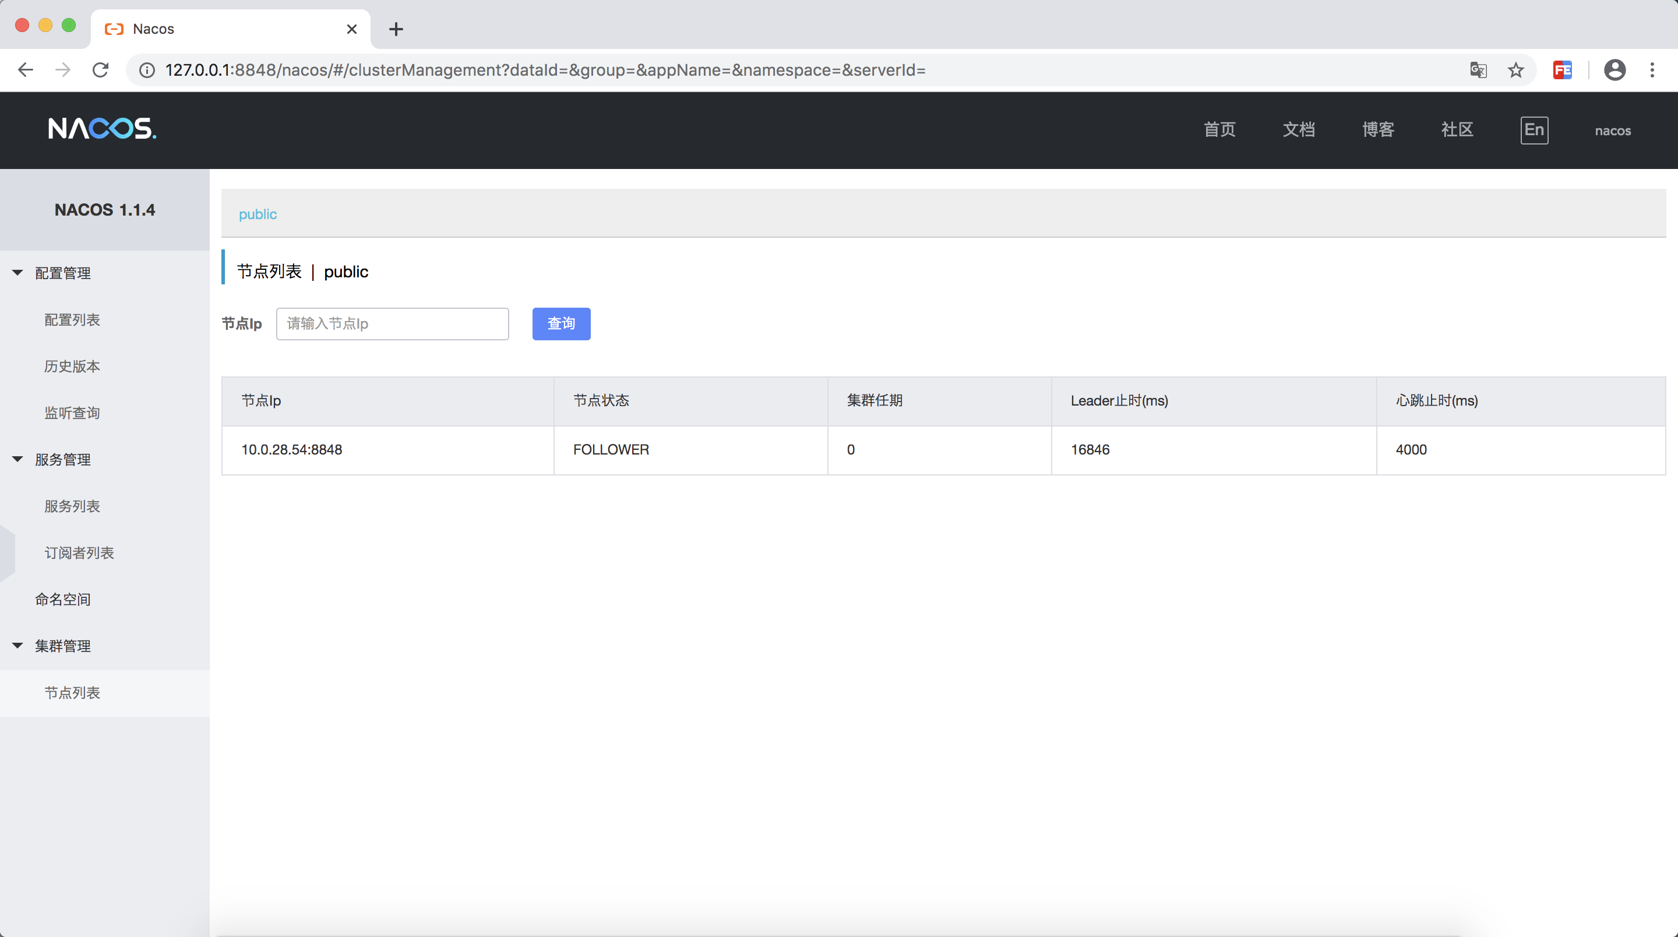The image size is (1678, 937).
Task: Click the 查询 search button
Action: pyautogui.click(x=561, y=323)
